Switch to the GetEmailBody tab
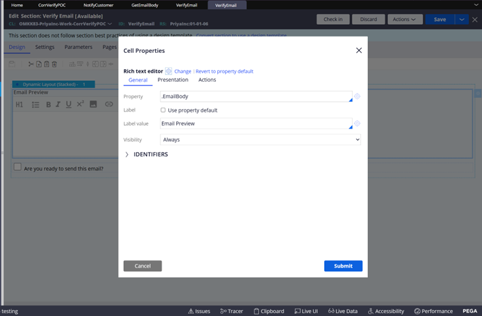 [x=145, y=5]
